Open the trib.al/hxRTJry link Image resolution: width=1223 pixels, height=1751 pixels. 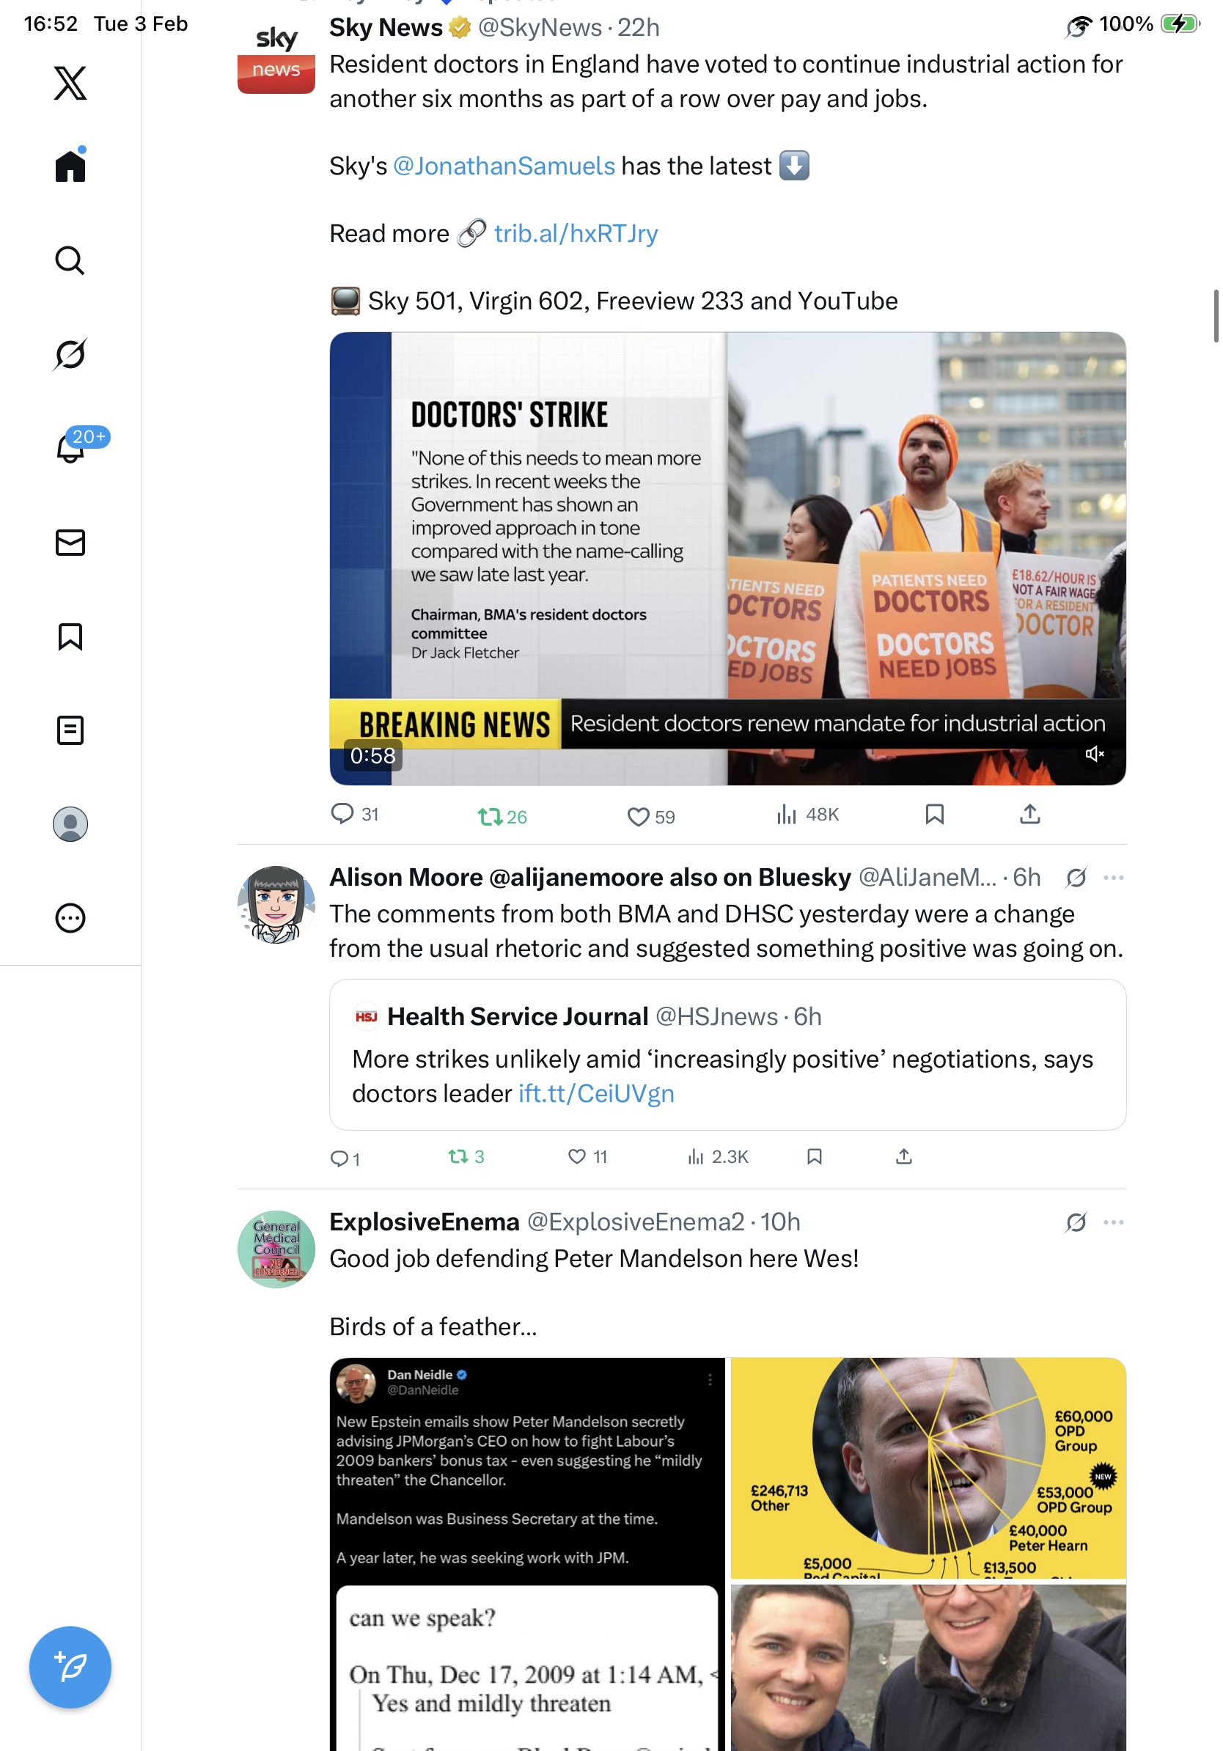[x=576, y=233]
